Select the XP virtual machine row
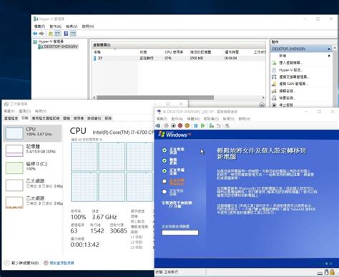 tap(179, 58)
